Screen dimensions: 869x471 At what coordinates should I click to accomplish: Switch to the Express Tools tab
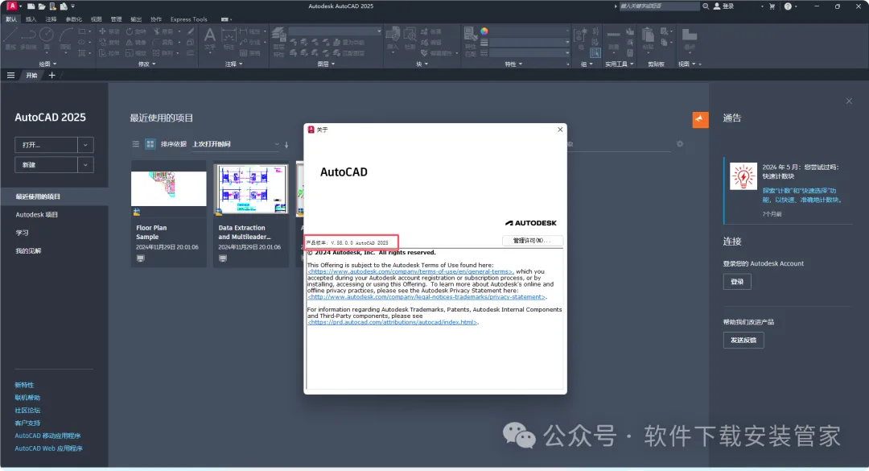tap(189, 19)
